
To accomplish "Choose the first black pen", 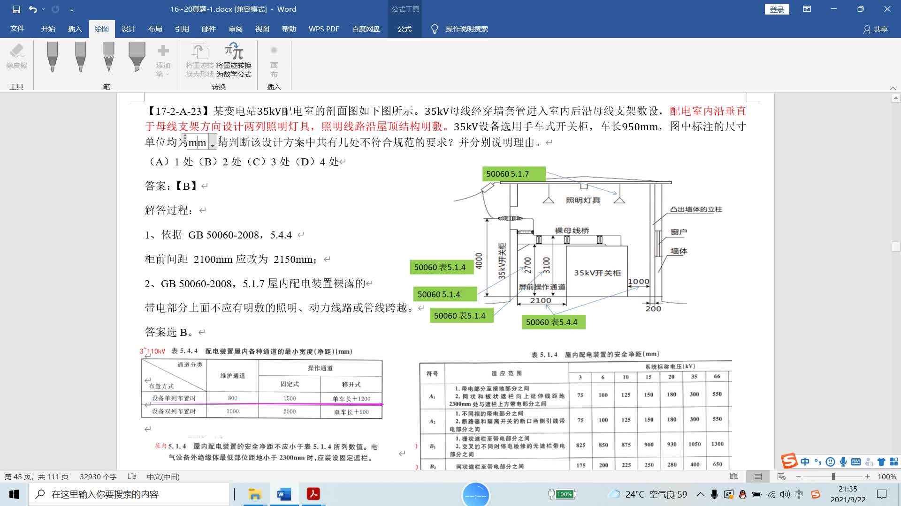I will (53, 56).
